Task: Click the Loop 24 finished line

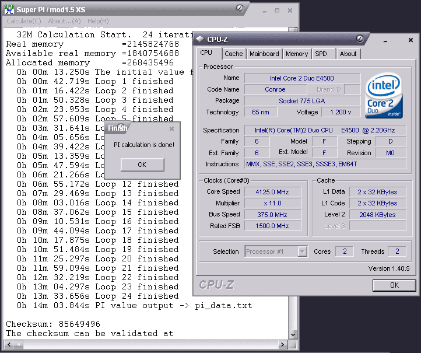Action: 98,296
